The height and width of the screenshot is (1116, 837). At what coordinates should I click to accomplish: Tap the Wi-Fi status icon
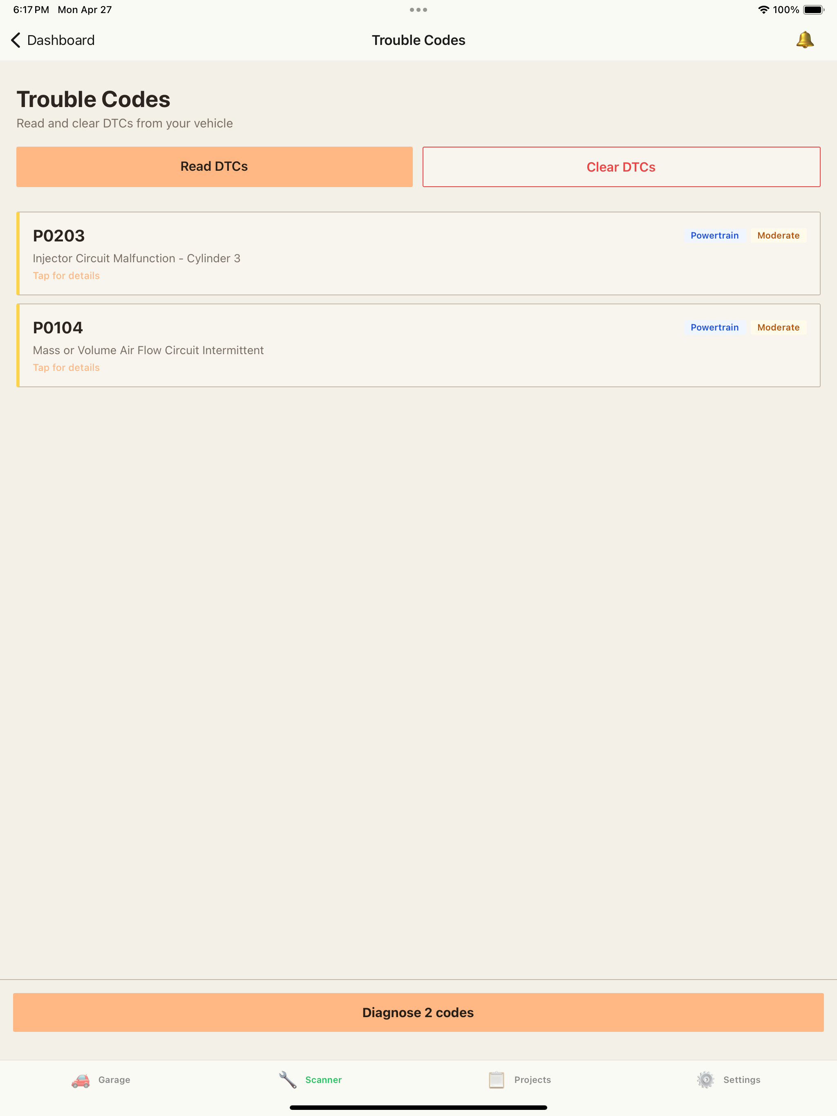(763, 9)
